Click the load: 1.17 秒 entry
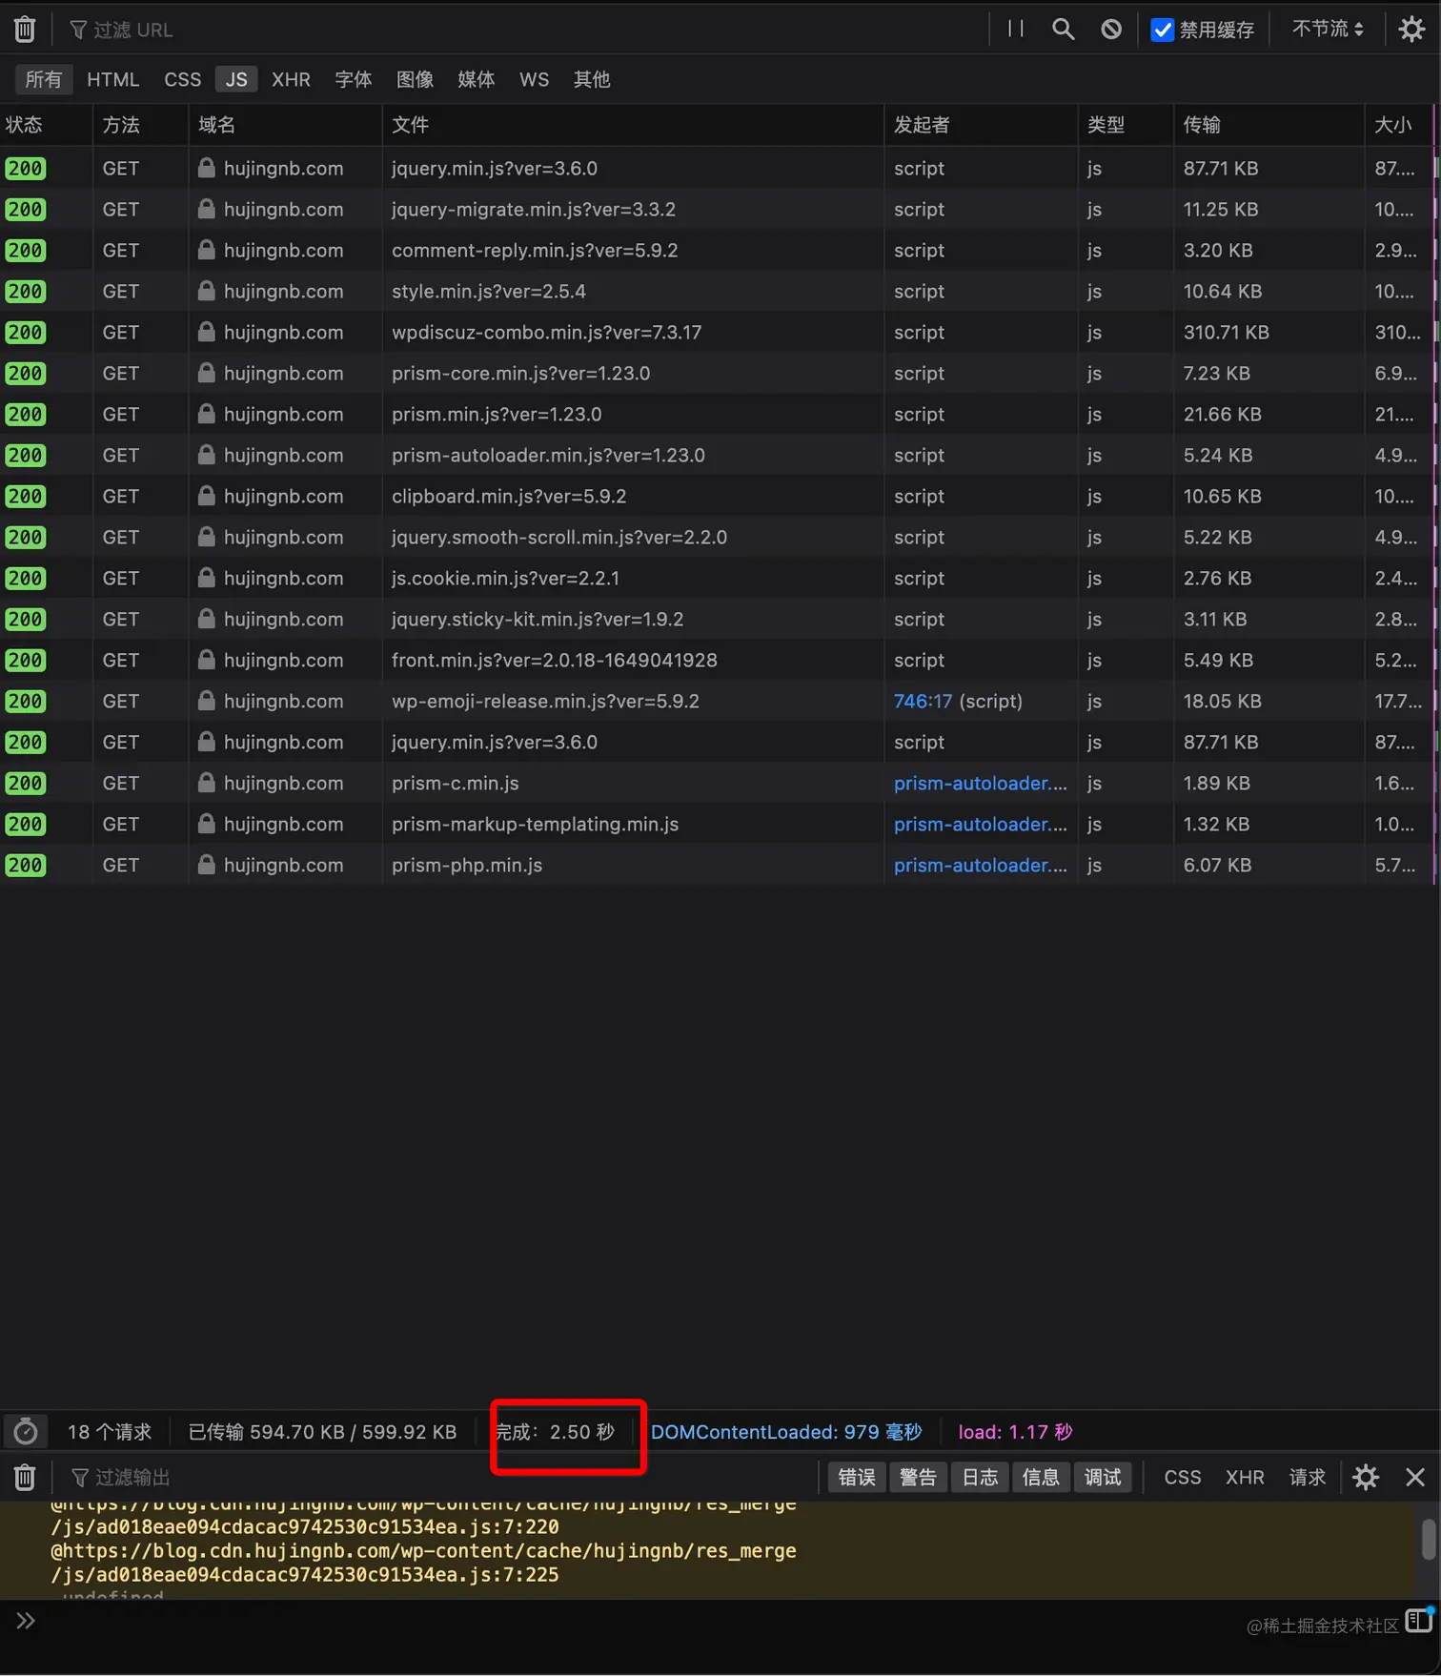The height and width of the screenshot is (1677, 1441). 1015,1432
